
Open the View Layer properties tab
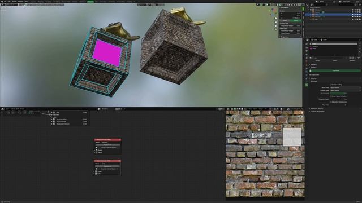pyautogui.click(x=307, y=54)
